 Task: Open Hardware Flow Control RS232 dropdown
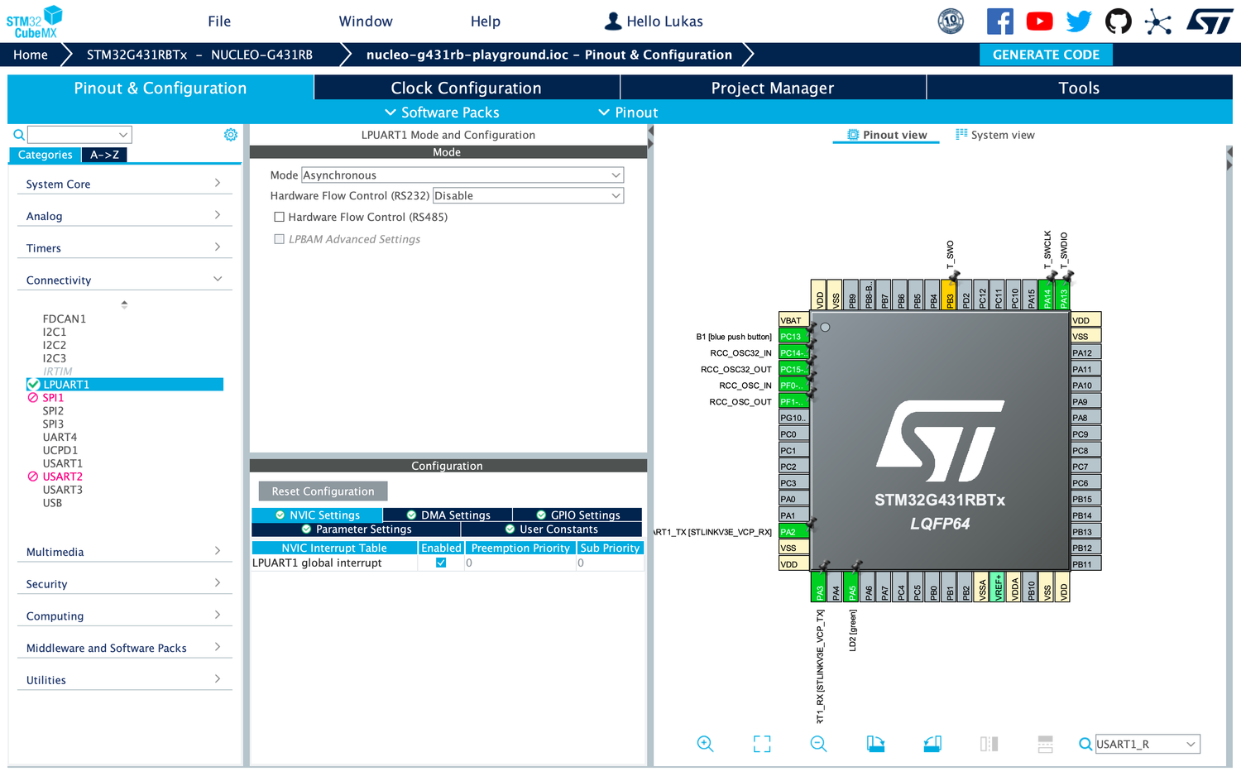pos(528,196)
